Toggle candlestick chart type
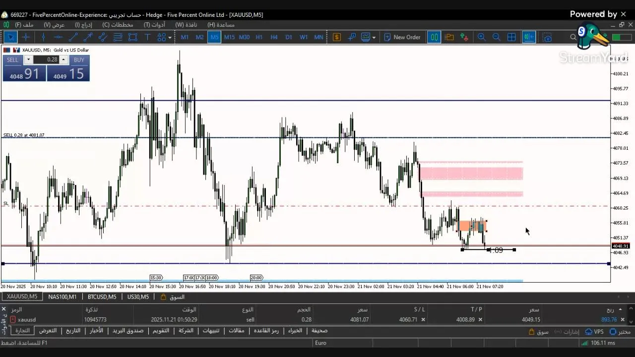 coord(434,37)
